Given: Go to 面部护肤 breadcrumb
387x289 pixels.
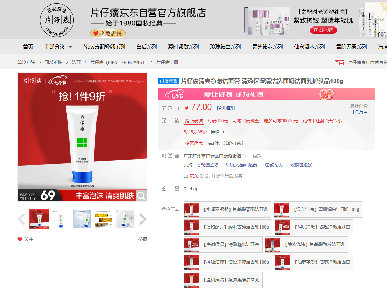Looking at the screenshot, I should click(53, 63).
